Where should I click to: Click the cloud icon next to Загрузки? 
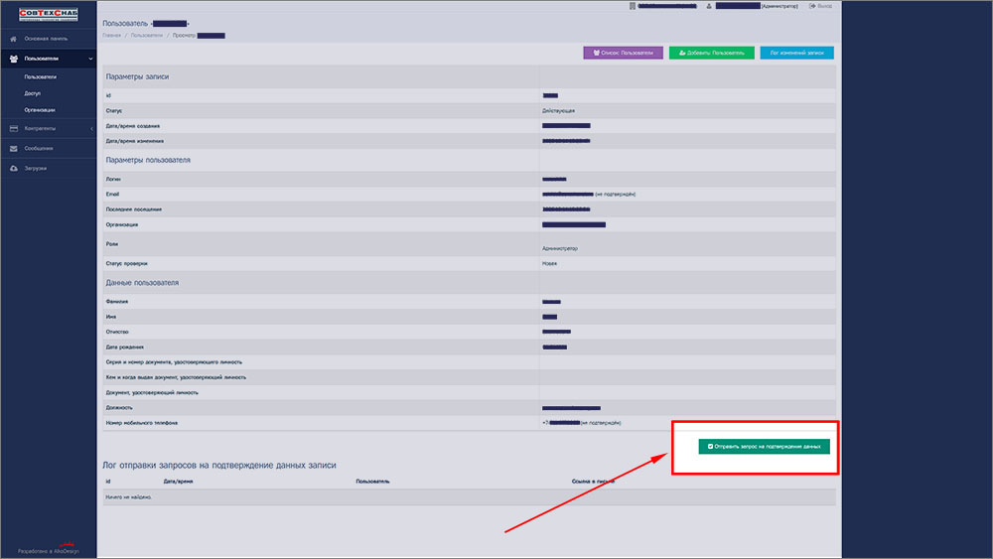click(x=14, y=168)
